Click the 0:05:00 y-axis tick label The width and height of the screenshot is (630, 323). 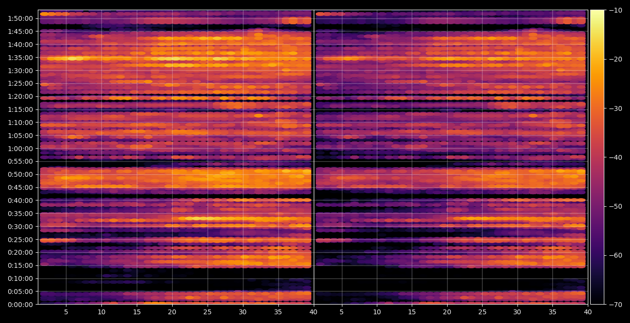20,292
